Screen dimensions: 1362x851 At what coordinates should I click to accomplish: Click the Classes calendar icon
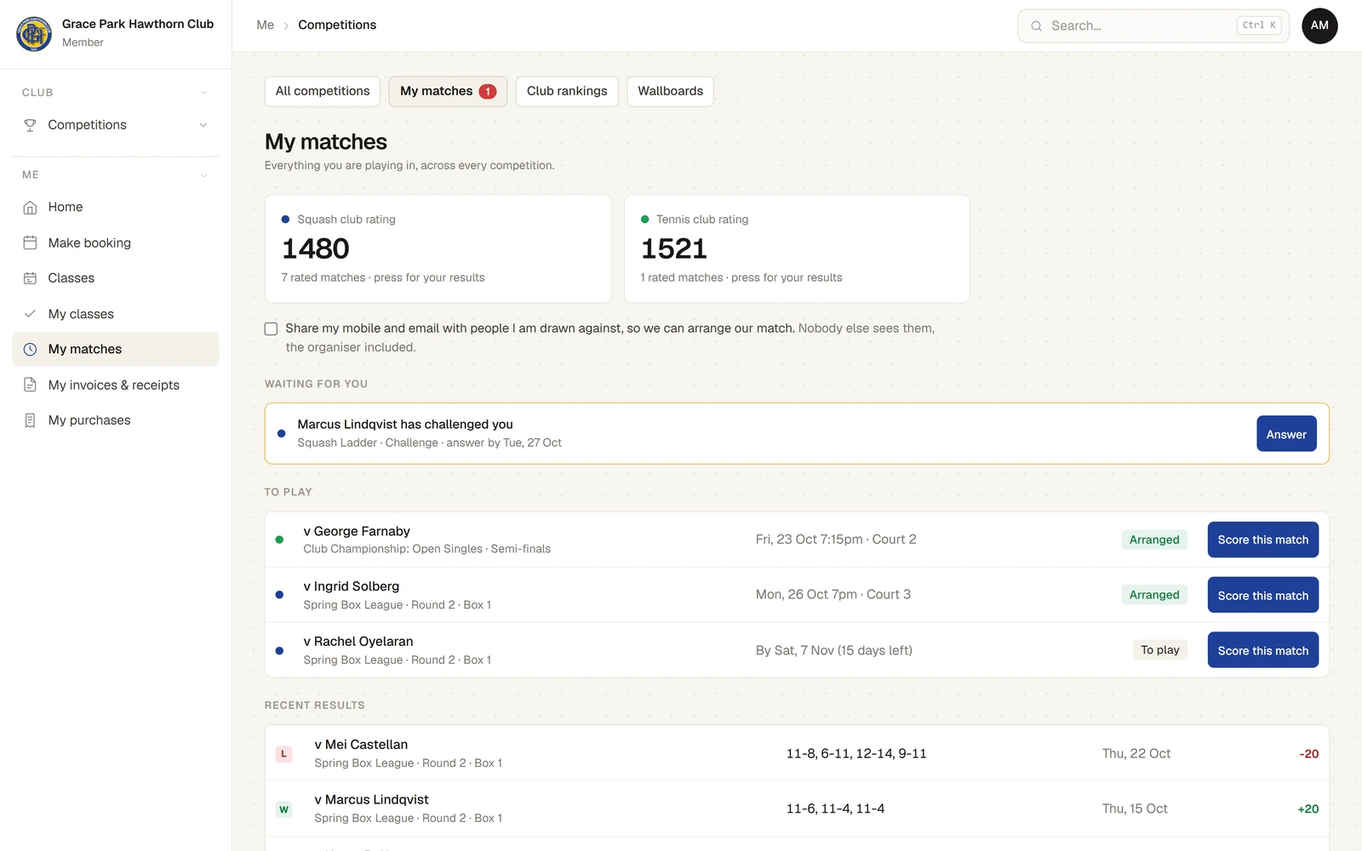30,278
